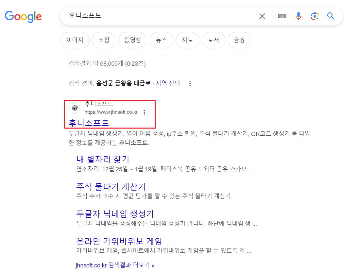Viewport: 359px width, 272px height.
Task: Click the location text 음성군 금왕읍 대금로
Action: (x=123, y=83)
